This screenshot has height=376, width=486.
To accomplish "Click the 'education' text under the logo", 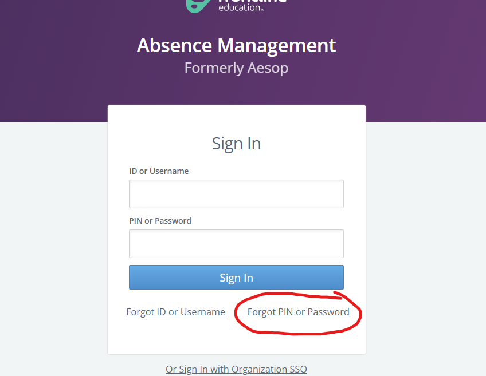I will [240, 8].
